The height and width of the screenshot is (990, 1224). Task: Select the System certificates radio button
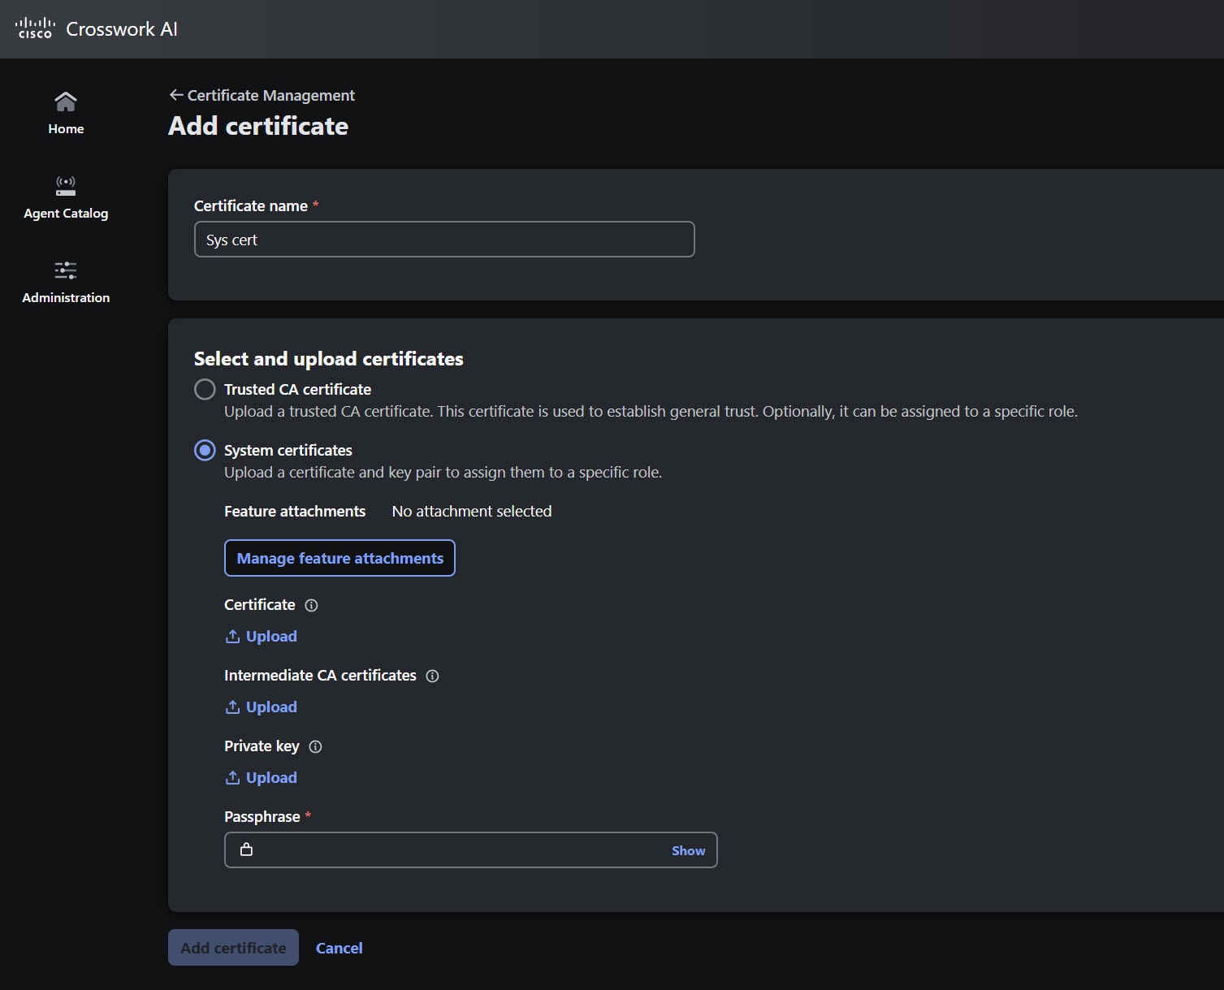[205, 450]
